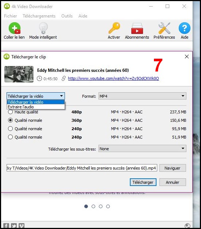Close the Télécharger le clip dialog

(187, 57)
